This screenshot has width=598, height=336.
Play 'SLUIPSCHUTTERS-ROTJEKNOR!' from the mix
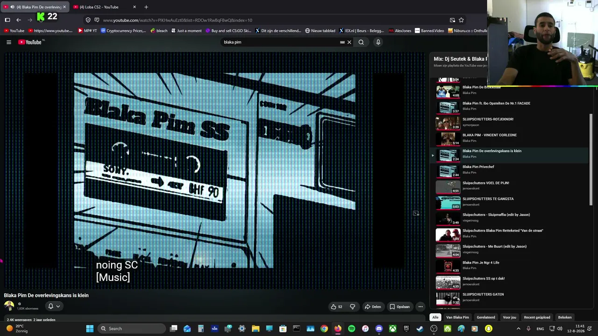point(509,123)
